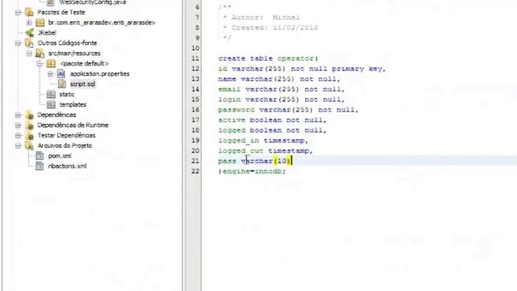Collapse Arquivos do Projeto node
Image resolution: width=517 pixels, height=291 pixels.
[18, 145]
